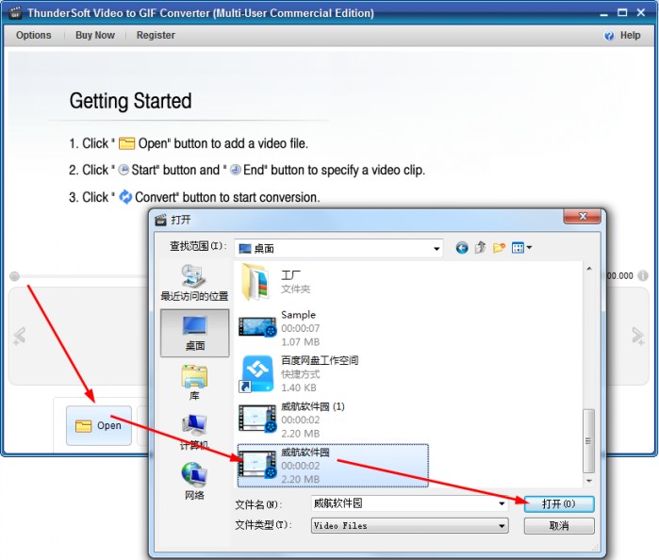Screen dimensions: 659x560
Task: Click the blue Help question mark icon
Action: pos(609,36)
